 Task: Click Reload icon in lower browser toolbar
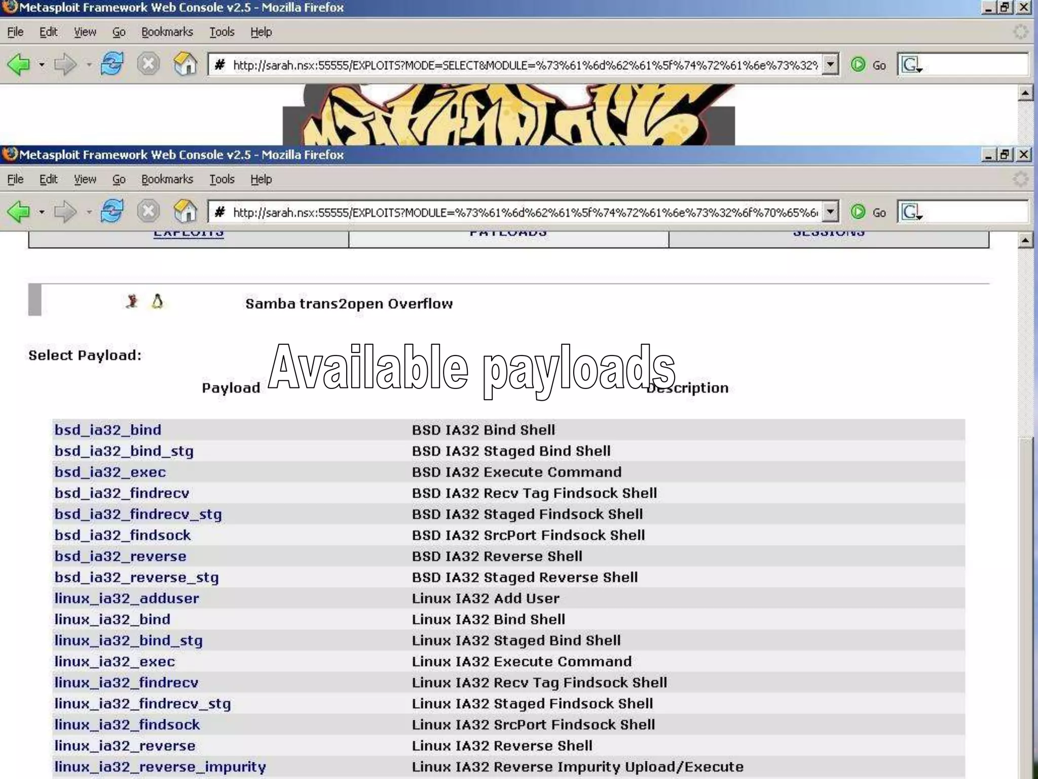tap(112, 211)
